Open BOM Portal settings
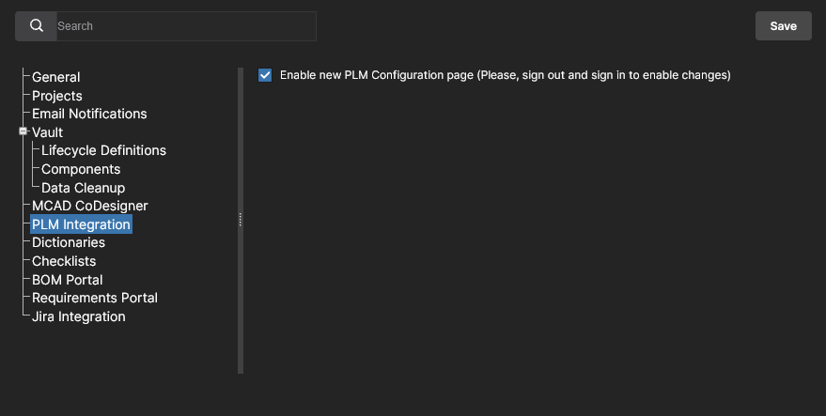The image size is (826, 416). click(68, 280)
